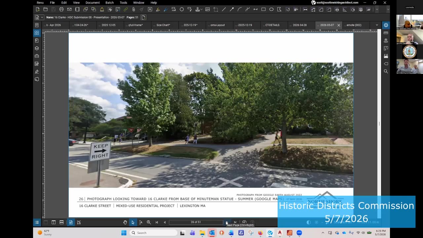
Task: Open the document tabs list chevron
Action: click(377, 25)
